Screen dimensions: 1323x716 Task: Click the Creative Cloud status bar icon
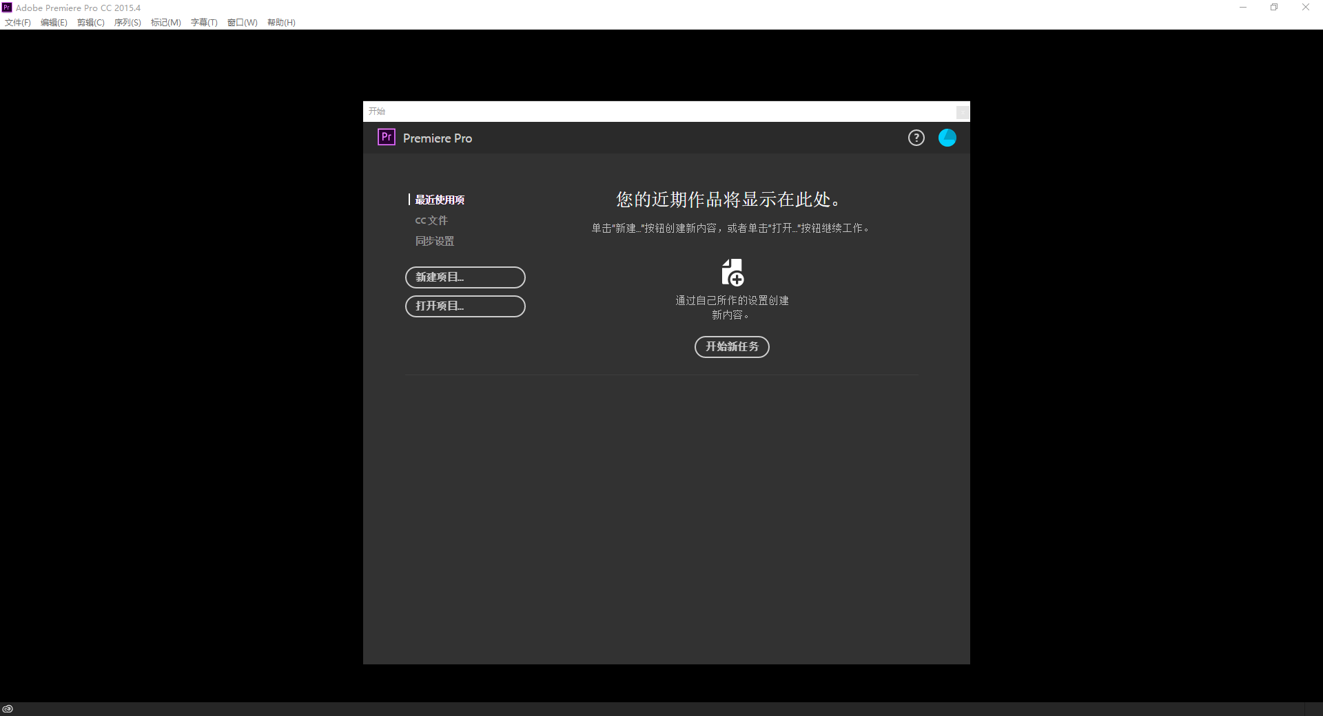tap(8, 708)
